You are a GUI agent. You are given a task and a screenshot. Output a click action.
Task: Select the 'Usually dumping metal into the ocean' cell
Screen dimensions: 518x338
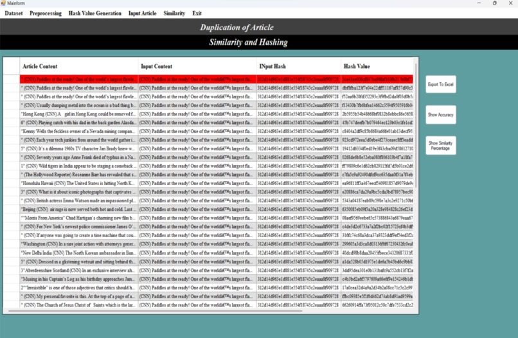pos(78,105)
